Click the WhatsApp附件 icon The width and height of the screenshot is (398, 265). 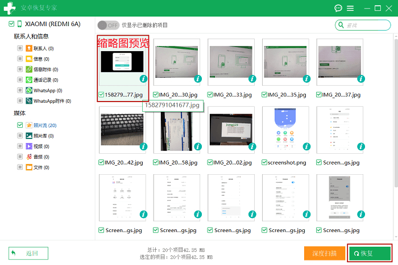coord(29,101)
